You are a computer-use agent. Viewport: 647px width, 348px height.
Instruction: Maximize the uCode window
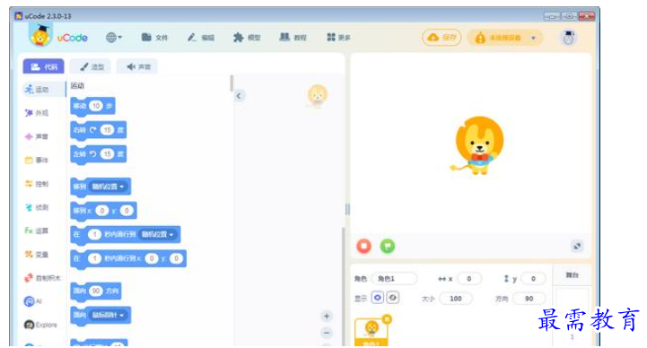click(569, 16)
